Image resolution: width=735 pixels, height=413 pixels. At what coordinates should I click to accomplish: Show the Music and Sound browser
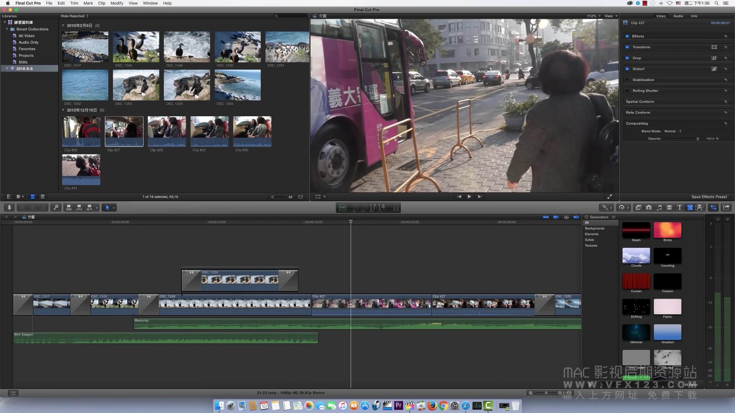659,208
